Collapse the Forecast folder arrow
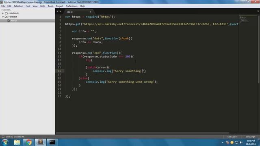Viewport: 260px width, 146px height. 3,17
